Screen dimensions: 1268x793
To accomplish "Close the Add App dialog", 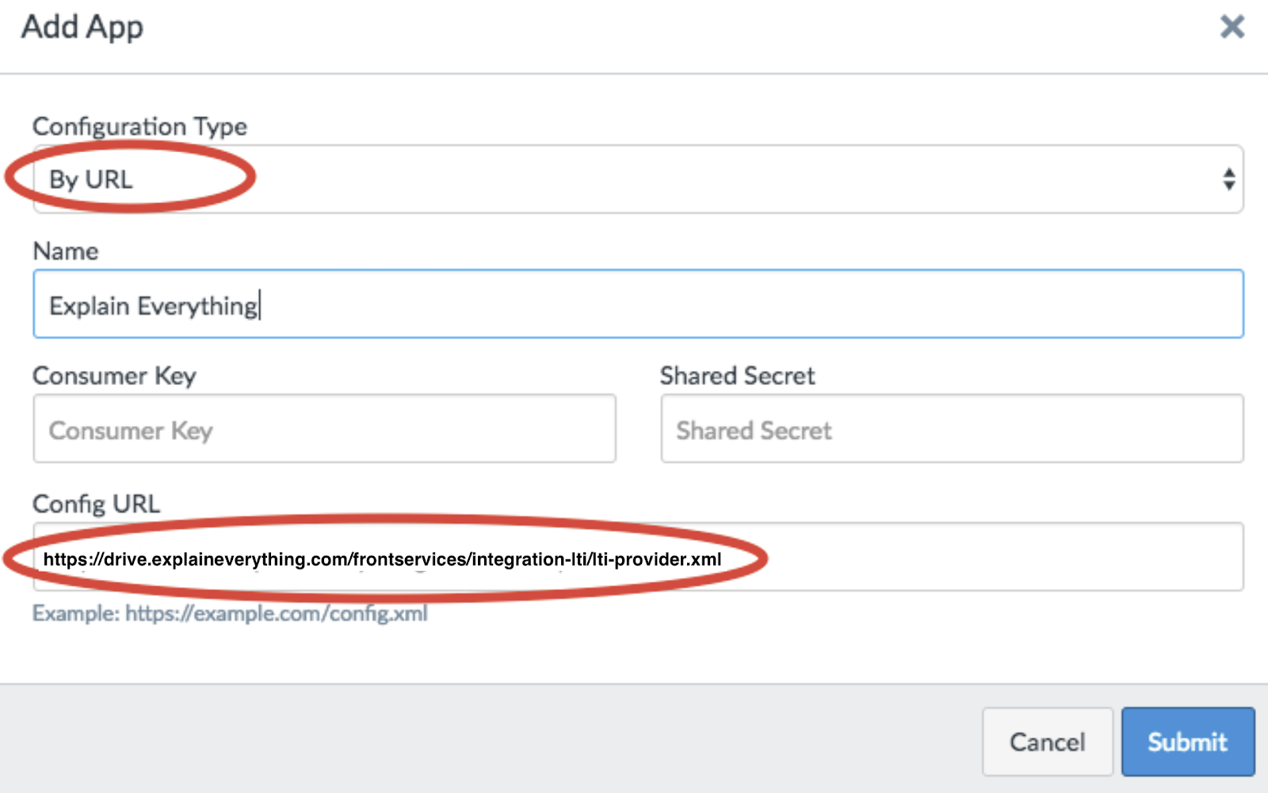I will coord(1232,27).
